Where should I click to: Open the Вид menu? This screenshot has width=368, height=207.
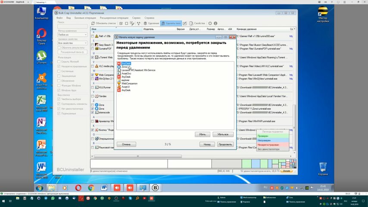[x=68, y=18]
